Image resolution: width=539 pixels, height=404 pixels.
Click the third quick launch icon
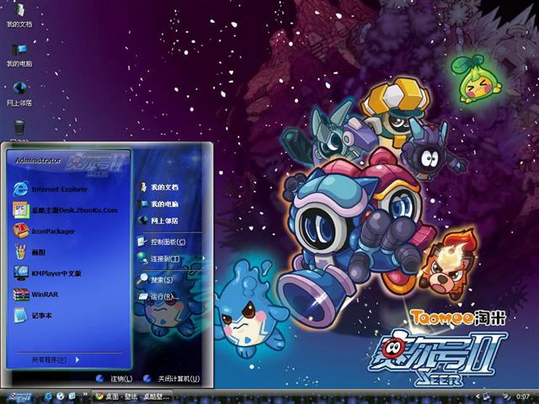(x=72, y=396)
